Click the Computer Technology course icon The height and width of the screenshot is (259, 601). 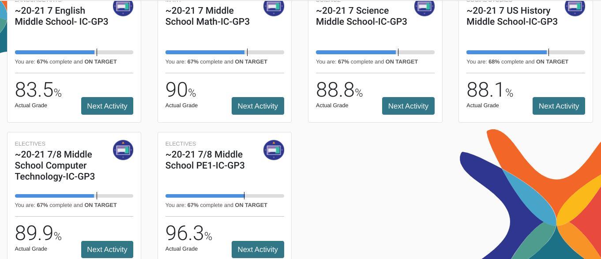click(x=123, y=150)
